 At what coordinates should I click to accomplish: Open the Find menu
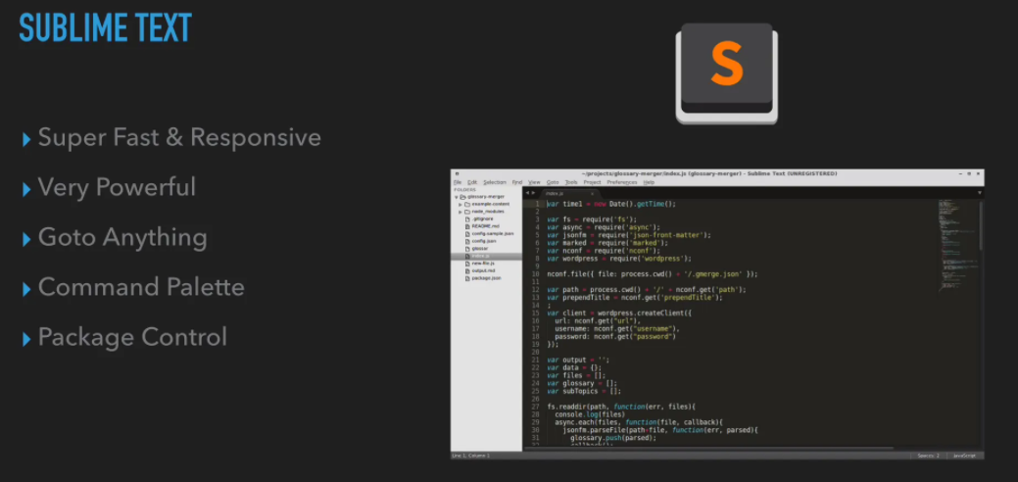click(x=516, y=182)
